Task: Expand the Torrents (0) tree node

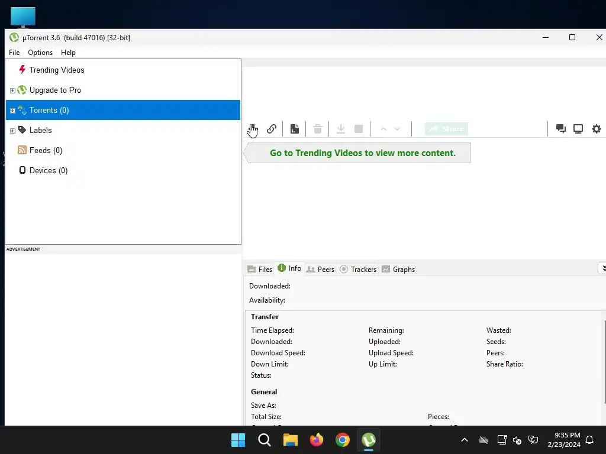Action: point(12,111)
